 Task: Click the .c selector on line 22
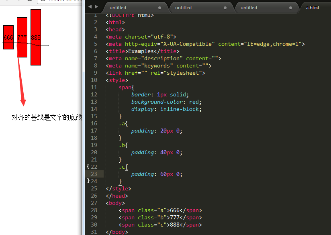(122, 167)
